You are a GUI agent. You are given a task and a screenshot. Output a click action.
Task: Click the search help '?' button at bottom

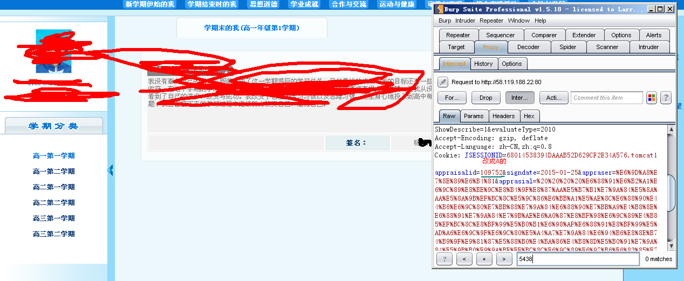444,259
